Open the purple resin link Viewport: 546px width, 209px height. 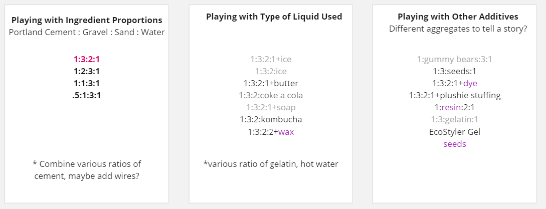[x=451, y=108]
